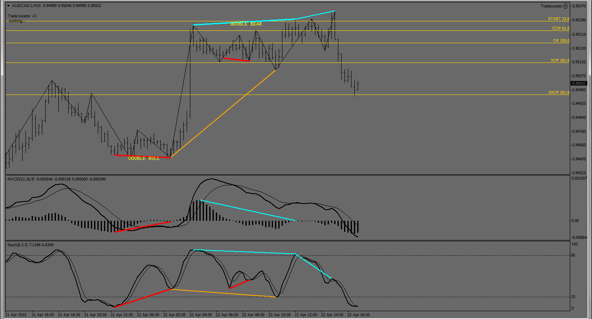Click the 0.001507 MACD scale value
The width and height of the screenshot is (592, 319).
[x=579, y=178]
